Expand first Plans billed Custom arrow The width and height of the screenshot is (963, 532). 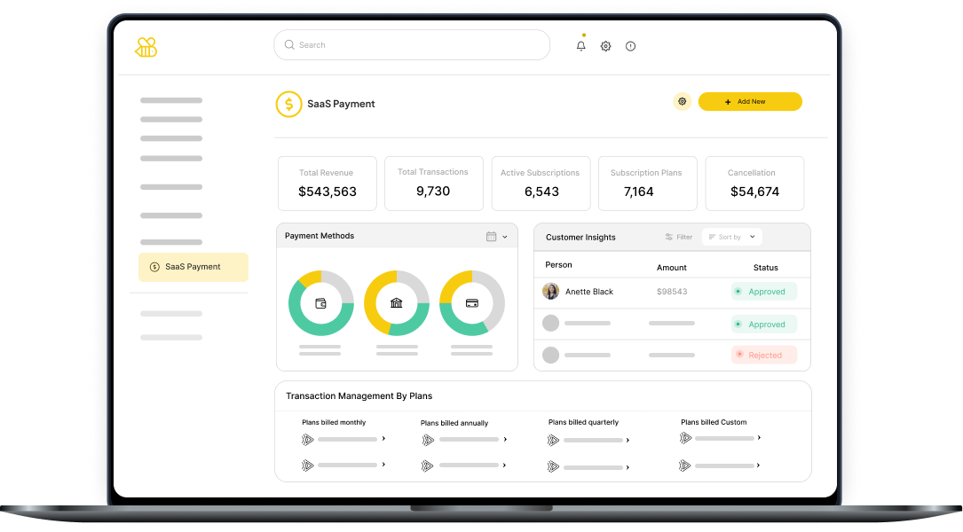[x=759, y=438]
